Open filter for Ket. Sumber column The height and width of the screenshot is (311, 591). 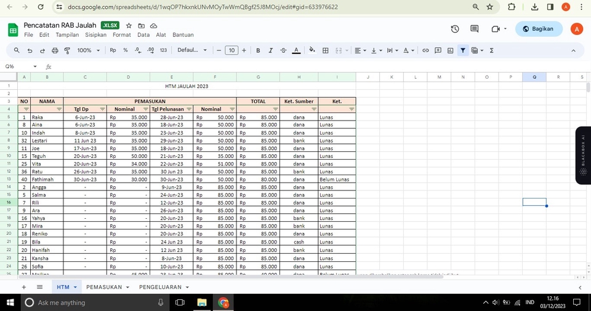[314, 109]
